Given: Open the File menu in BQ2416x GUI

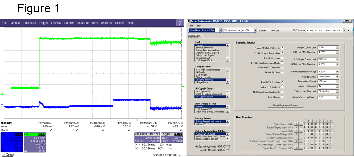Looking at the screenshot, I should [191, 26].
